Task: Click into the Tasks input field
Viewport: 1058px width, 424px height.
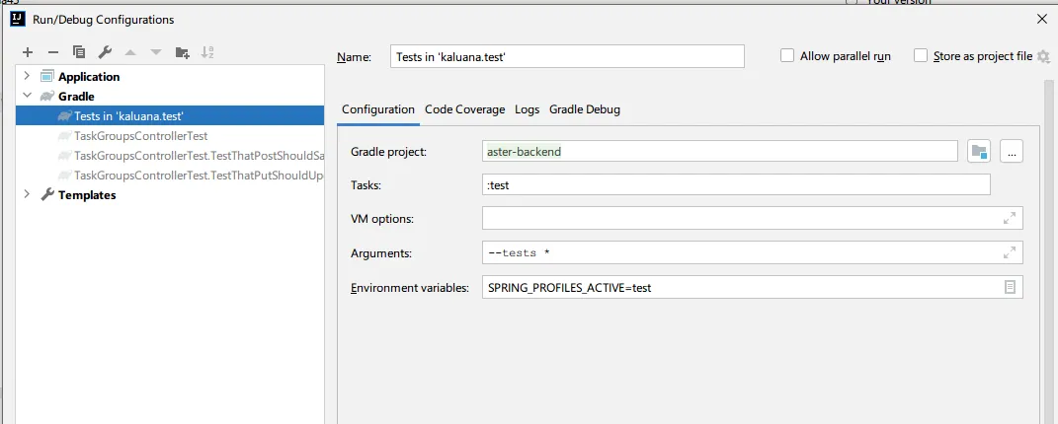Action: [736, 185]
